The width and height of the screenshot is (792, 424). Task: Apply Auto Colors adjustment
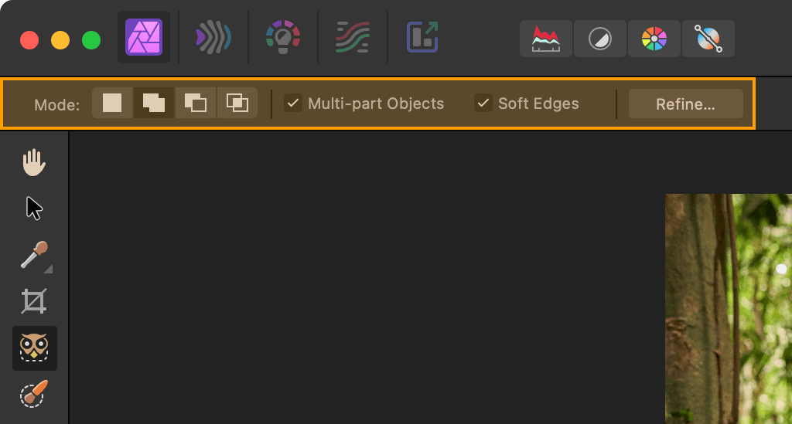click(654, 39)
